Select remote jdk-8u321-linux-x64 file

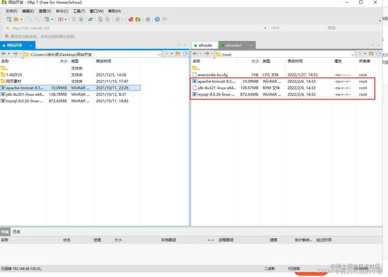[x=287, y=88]
